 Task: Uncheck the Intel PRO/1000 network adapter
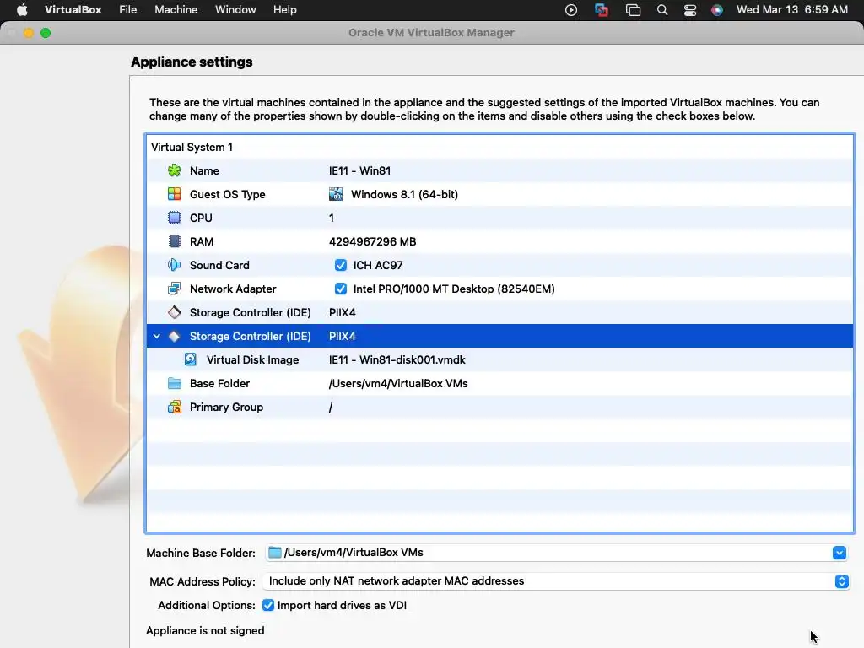pos(341,289)
